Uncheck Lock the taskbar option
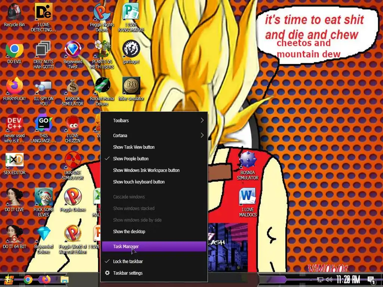 (154, 261)
